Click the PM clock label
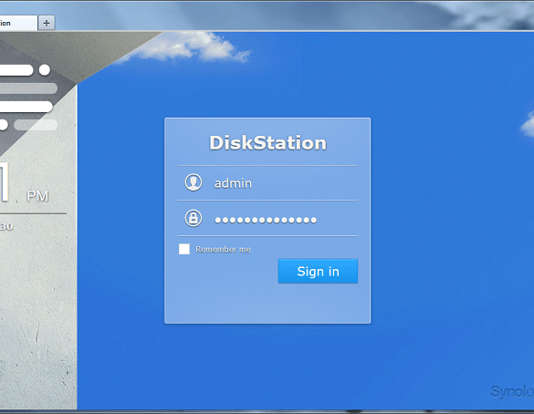The image size is (534, 414). click(37, 196)
